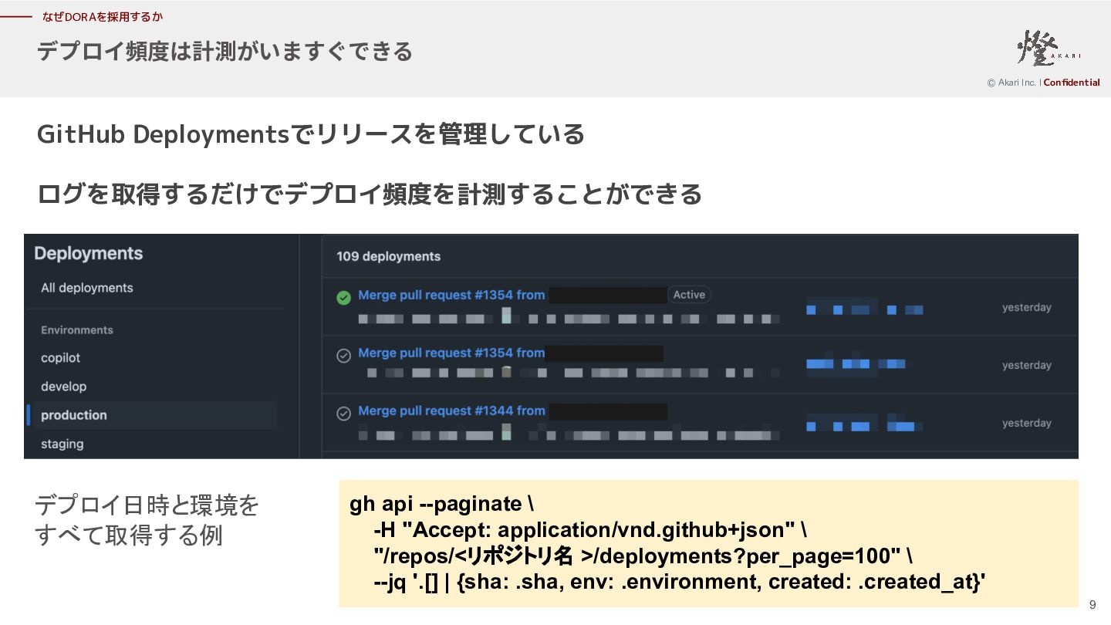Click the "yesterday" timestamp on the non-active #1354 row
Screen dimensions: 1111x625
pos(1027,365)
